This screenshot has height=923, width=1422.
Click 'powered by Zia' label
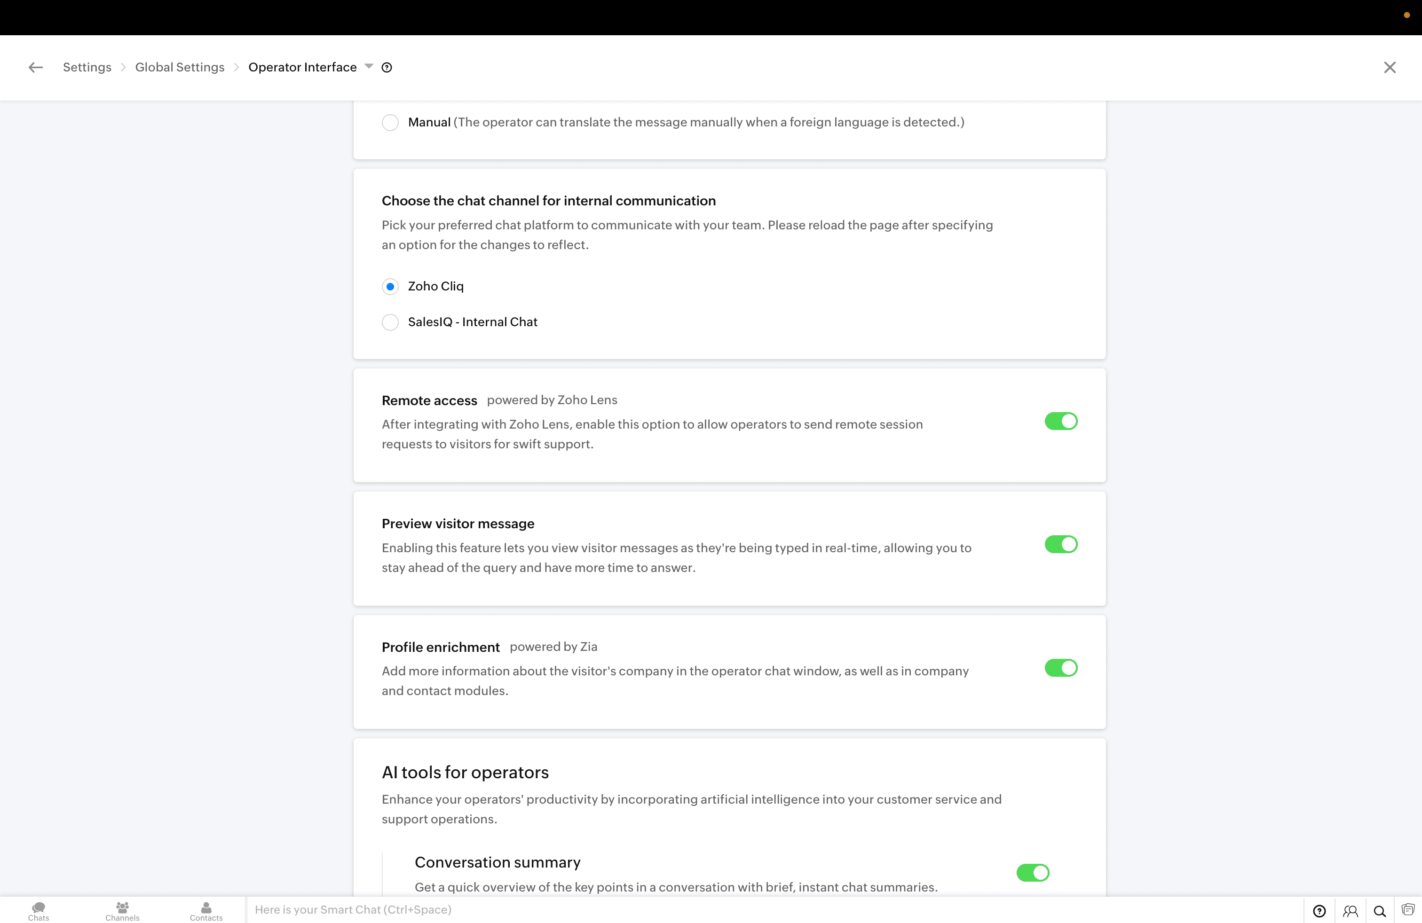553,647
